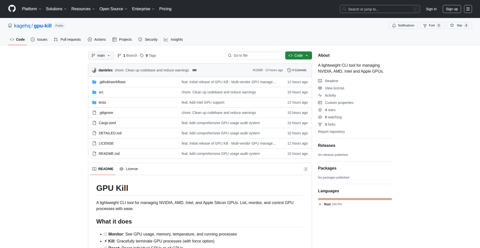The width and height of the screenshot is (480, 248).
Task: Select the README tab in file viewer
Action: (103, 169)
